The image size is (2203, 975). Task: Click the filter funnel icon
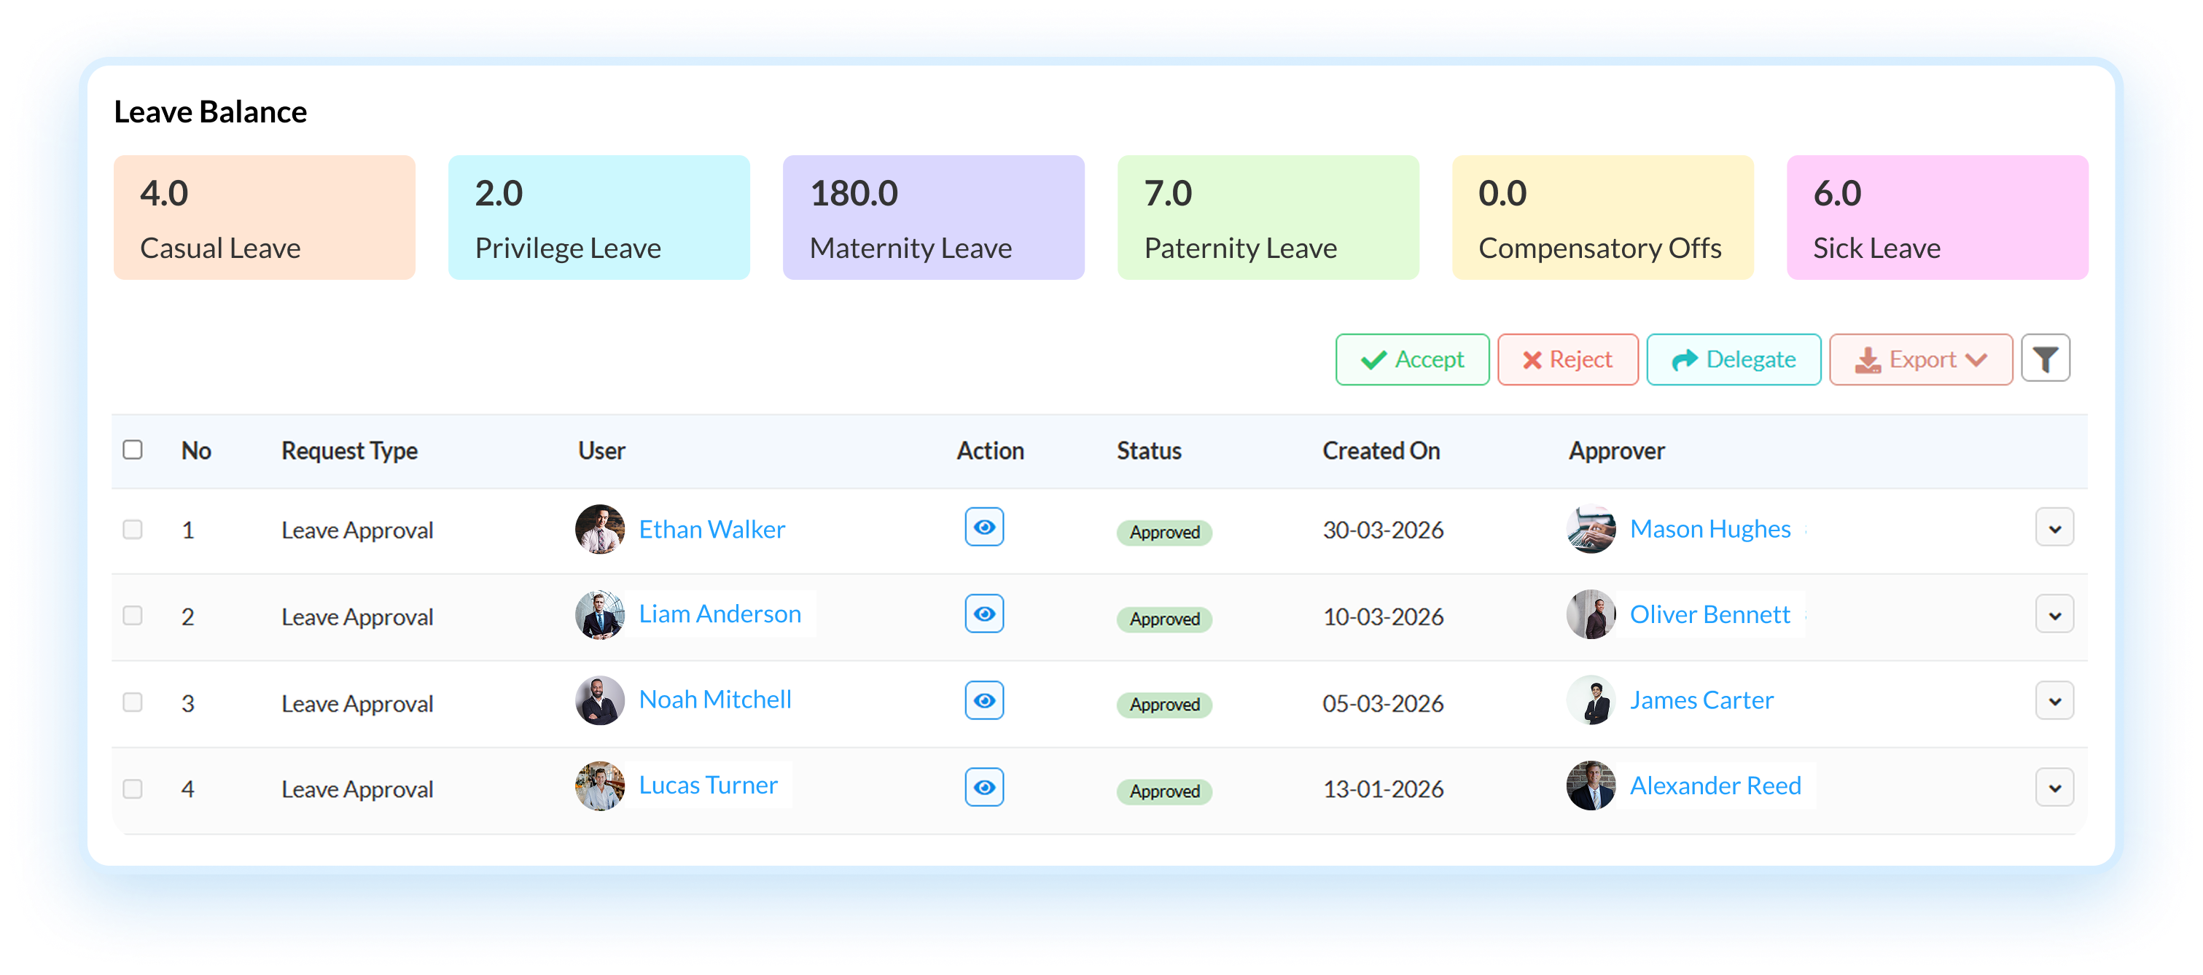2045,359
